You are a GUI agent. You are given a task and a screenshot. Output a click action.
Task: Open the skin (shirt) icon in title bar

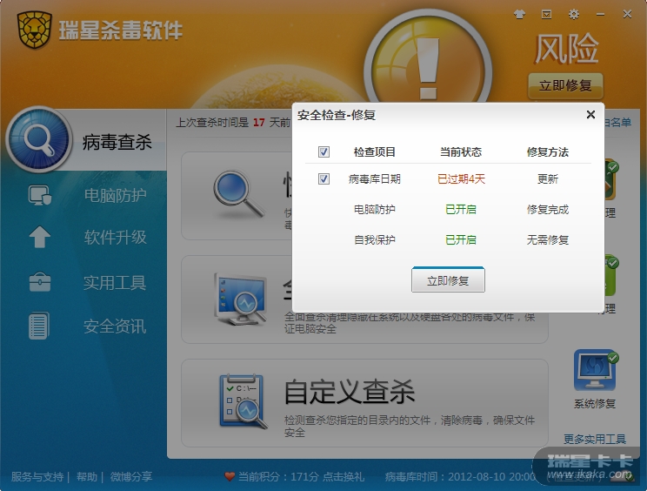click(x=519, y=15)
